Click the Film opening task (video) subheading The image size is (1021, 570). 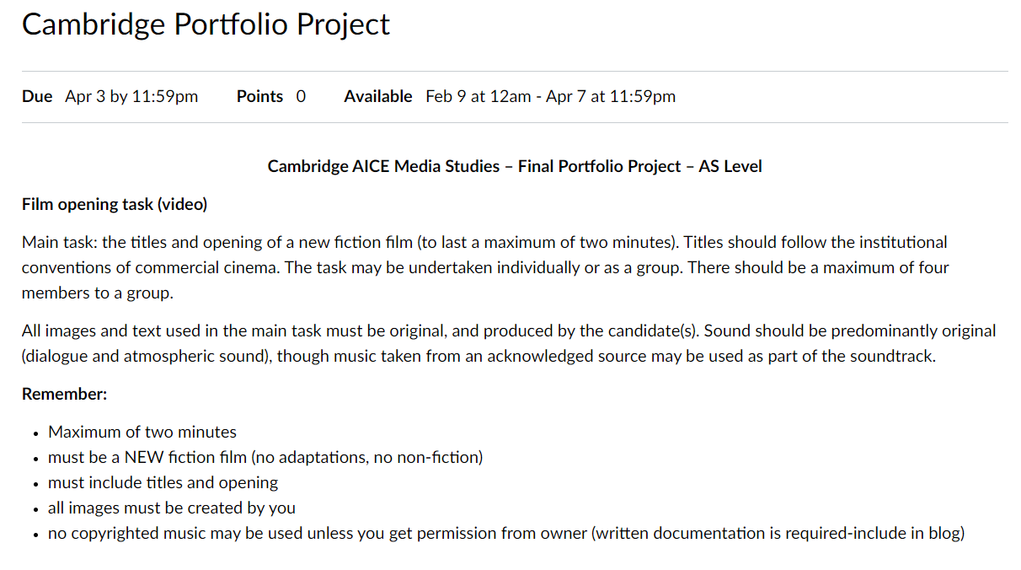tap(115, 204)
